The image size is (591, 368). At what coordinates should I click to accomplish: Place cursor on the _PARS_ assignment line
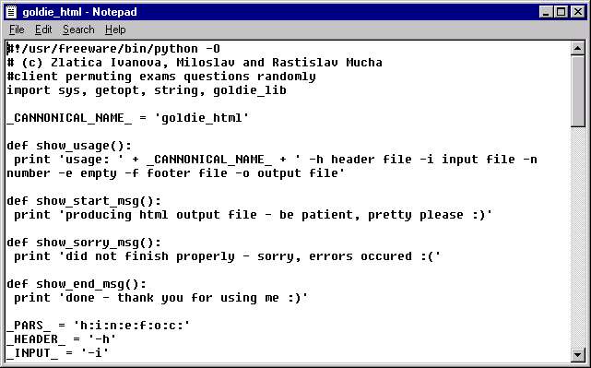pyautogui.click(x=99, y=326)
